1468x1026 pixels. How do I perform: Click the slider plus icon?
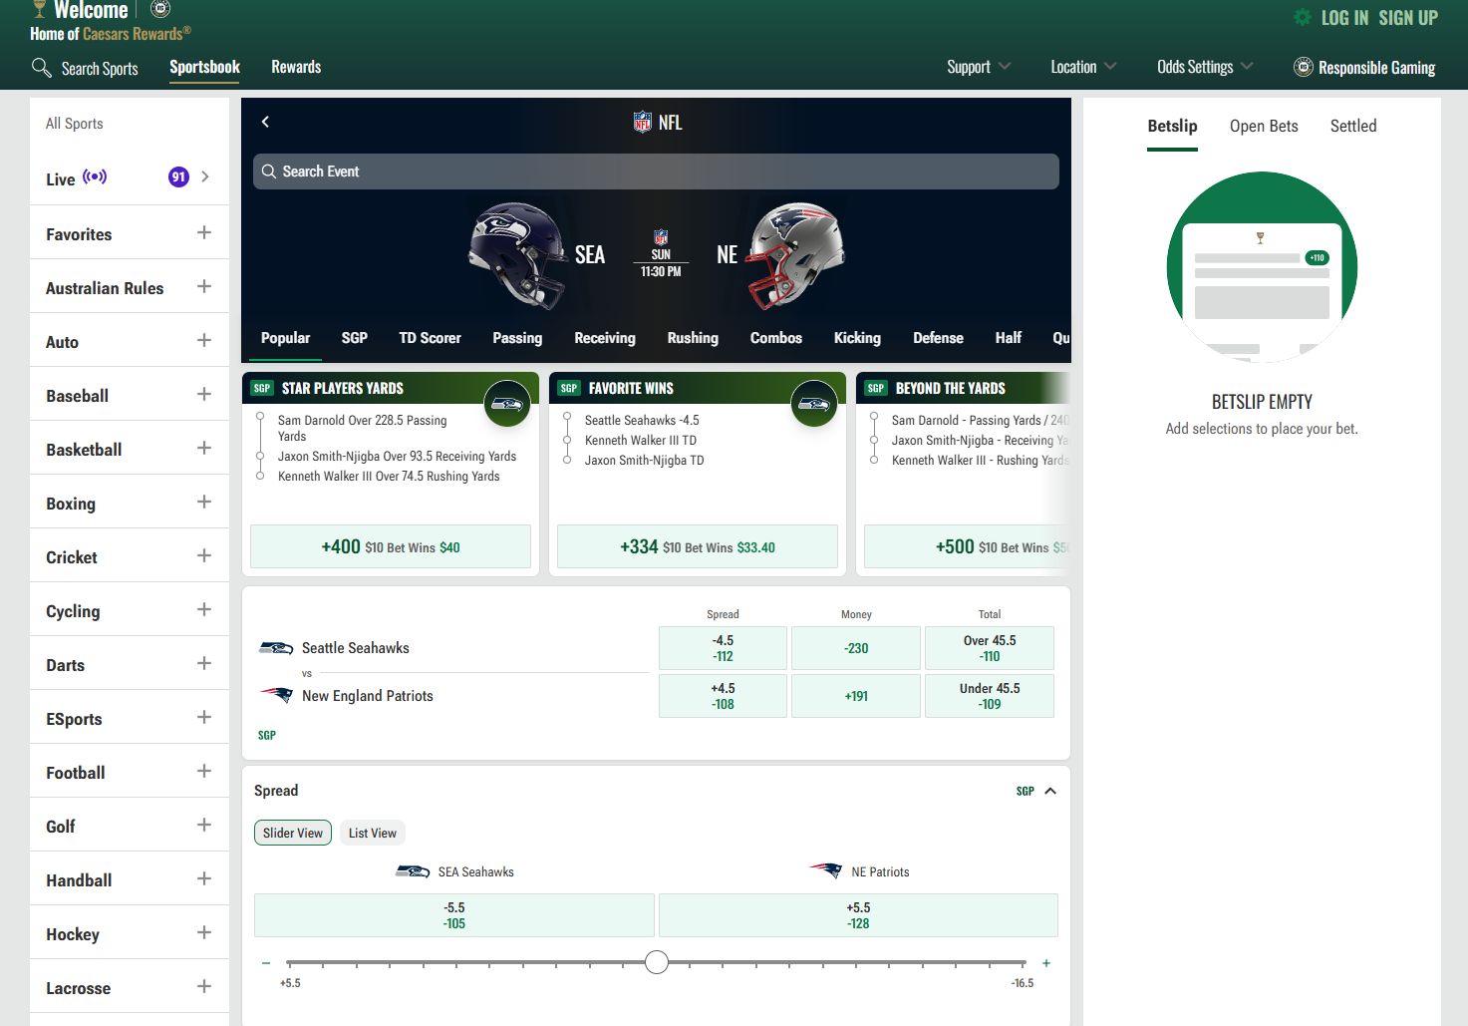coord(1046,963)
